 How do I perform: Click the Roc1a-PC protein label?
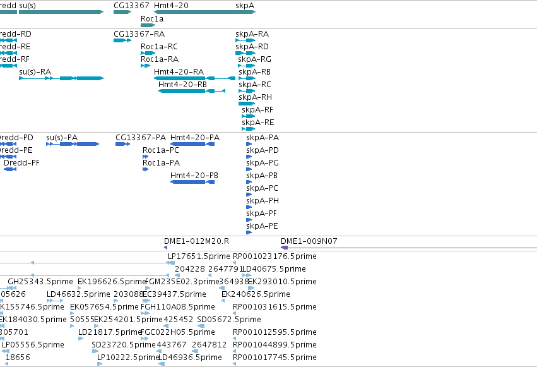[161, 150]
